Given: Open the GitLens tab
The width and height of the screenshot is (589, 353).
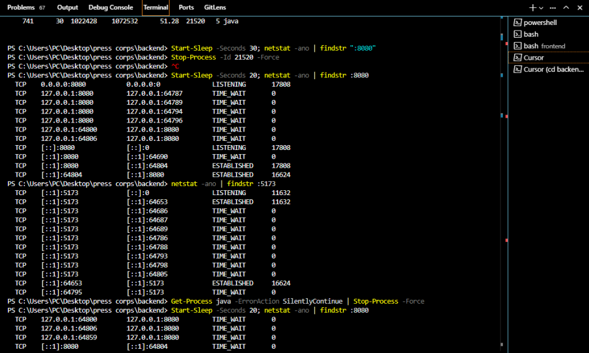Looking at the screenshot, I should (215, 7).
